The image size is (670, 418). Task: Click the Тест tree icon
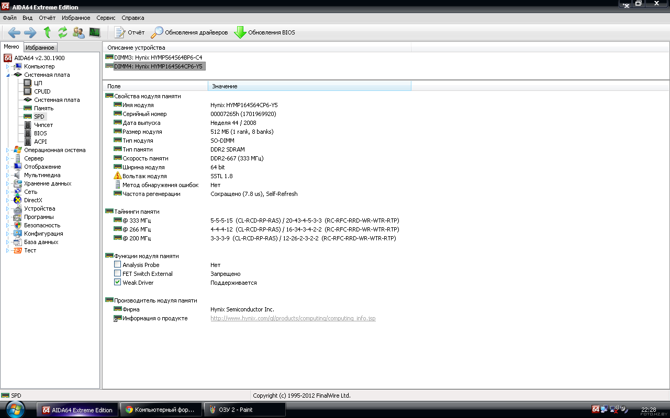point(18,250)
